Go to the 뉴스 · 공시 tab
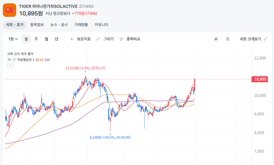 pyautogui.click(x=59, y=25)
